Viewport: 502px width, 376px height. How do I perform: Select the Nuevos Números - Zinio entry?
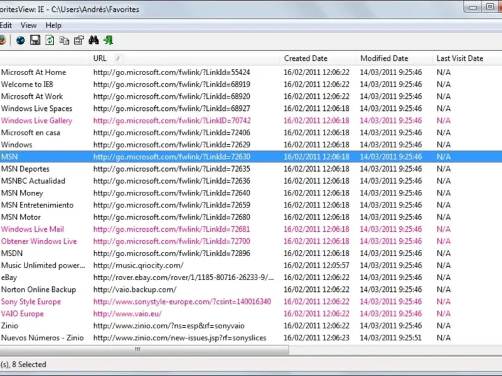point(42,338)
